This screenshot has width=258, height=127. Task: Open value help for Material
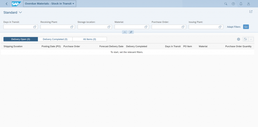(x=146, y=27)
